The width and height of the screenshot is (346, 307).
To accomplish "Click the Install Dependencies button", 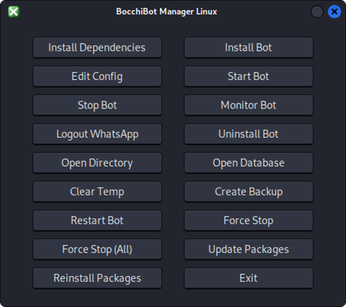I will click(x=97, y=48).
